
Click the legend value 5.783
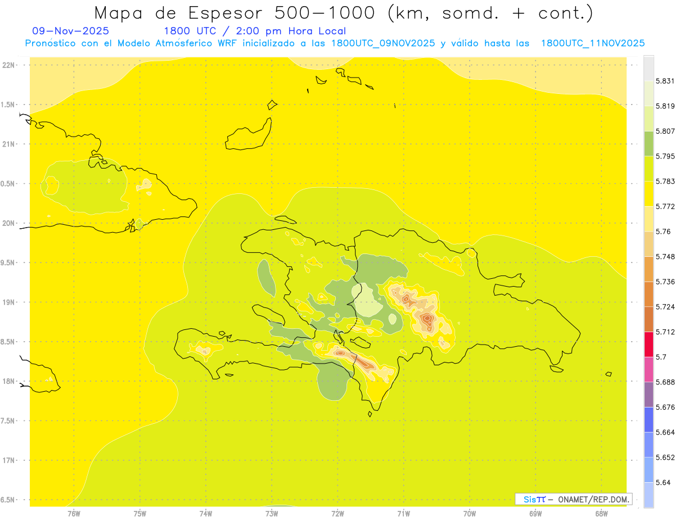click(x=665, y=182)
